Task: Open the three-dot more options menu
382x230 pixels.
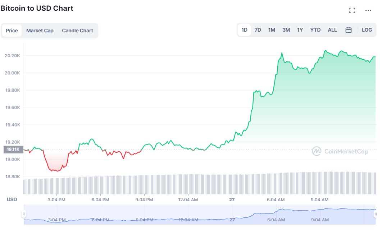Action: [368, 10]
